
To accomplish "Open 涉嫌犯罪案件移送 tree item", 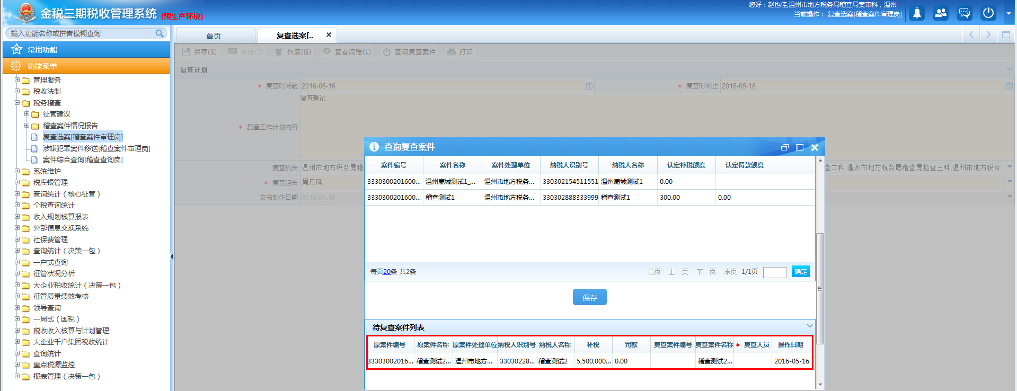I will [96, 148].
